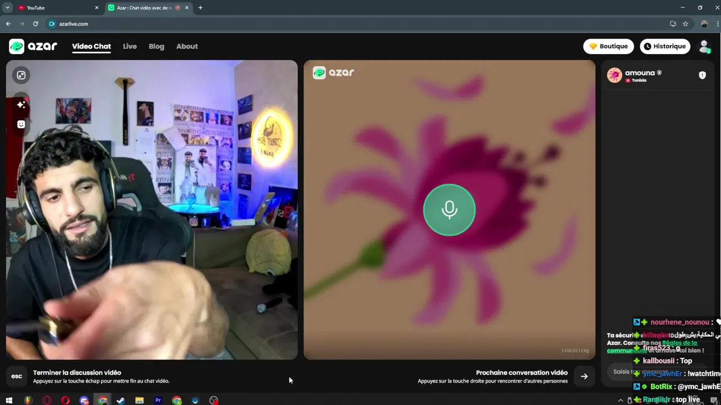
Task: Click the azarlive.com address bar
Action: pyautogui.click(x=360, y=24)
